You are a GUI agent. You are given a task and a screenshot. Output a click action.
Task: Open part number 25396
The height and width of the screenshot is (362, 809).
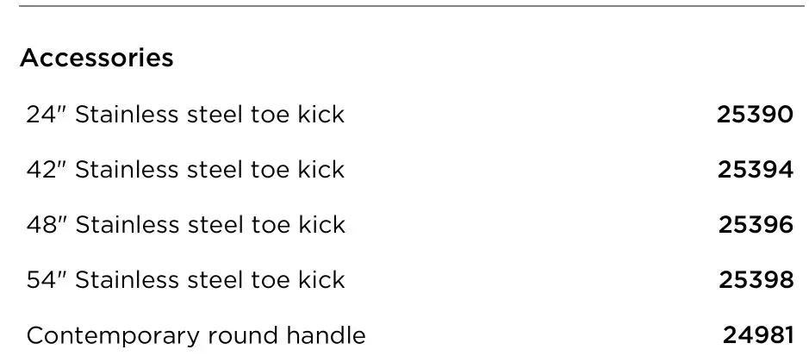coord(756,225)
